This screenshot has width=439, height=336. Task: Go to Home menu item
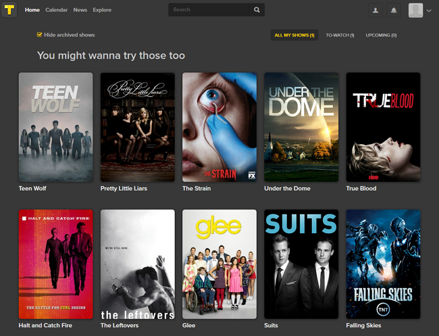tap(32, 10)
